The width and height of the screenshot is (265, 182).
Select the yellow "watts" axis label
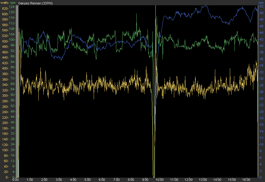4,3
